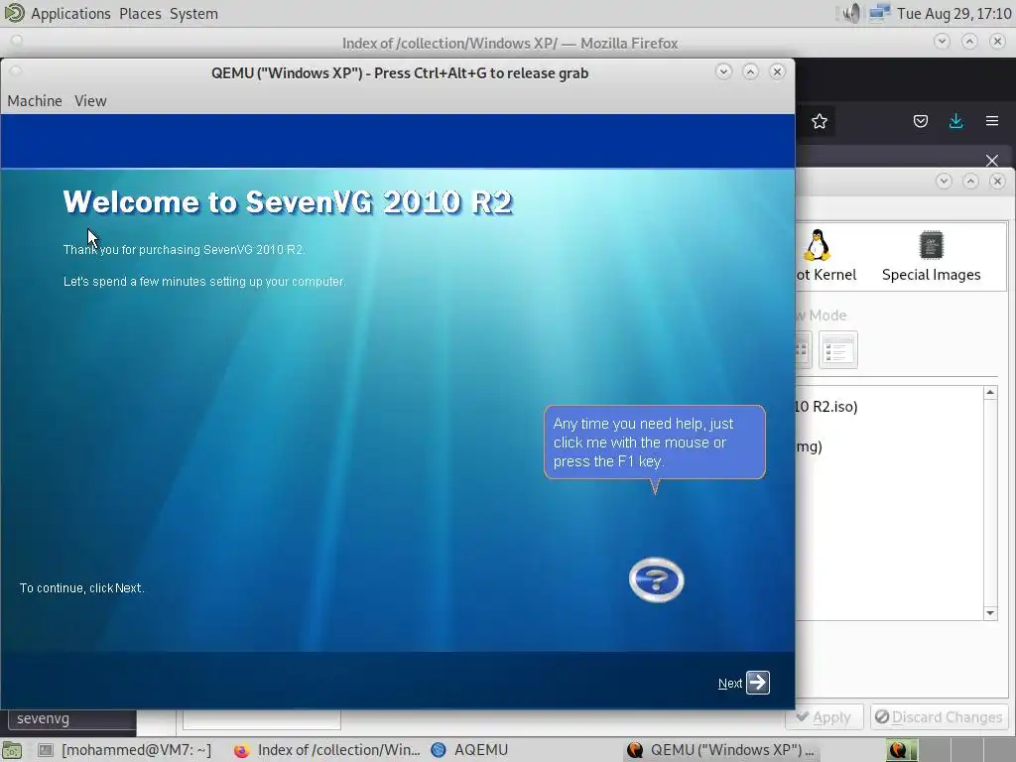Viewport: 1016px width, 762px height.
Task: Select the img entry in AQEMU device list
Action: [x=810, y=446]
